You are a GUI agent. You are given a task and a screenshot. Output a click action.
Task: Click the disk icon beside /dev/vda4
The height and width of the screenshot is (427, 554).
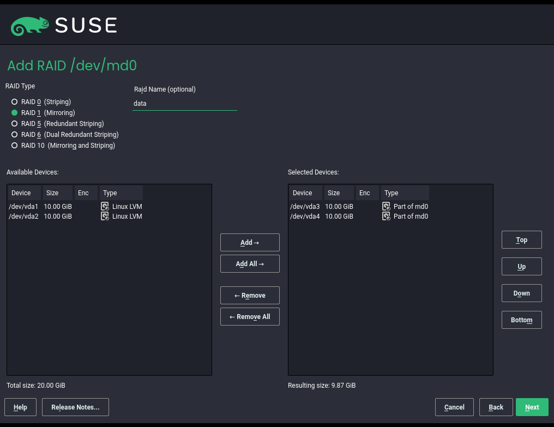(387, 216)
